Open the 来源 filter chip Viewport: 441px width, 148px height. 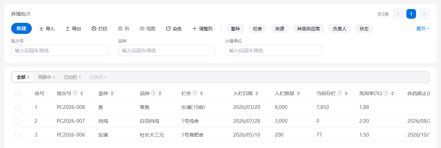[280, 29]
